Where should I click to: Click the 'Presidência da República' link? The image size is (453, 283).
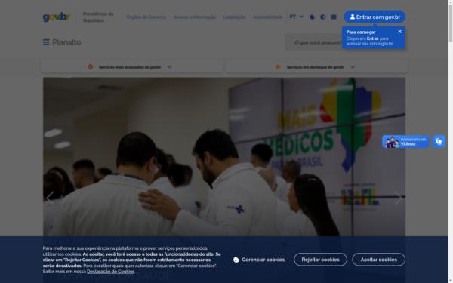point(98,17)
